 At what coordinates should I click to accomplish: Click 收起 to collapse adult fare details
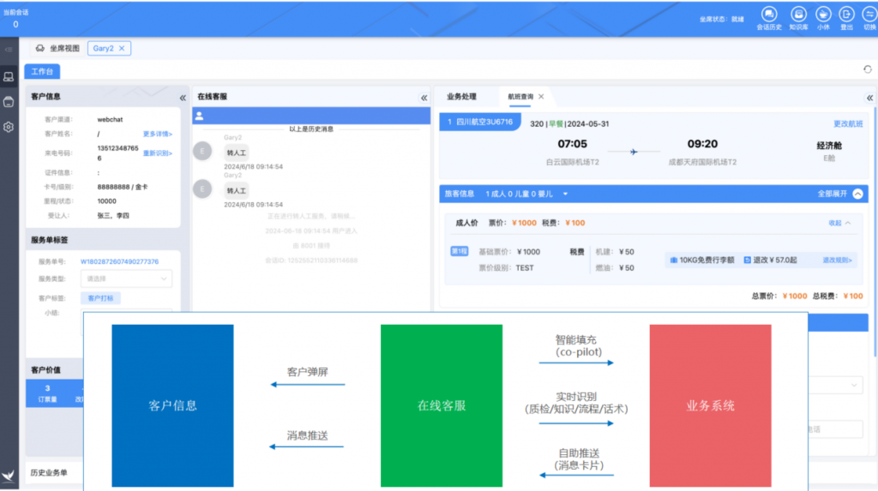pyautogui.click(x=839, y=223)
